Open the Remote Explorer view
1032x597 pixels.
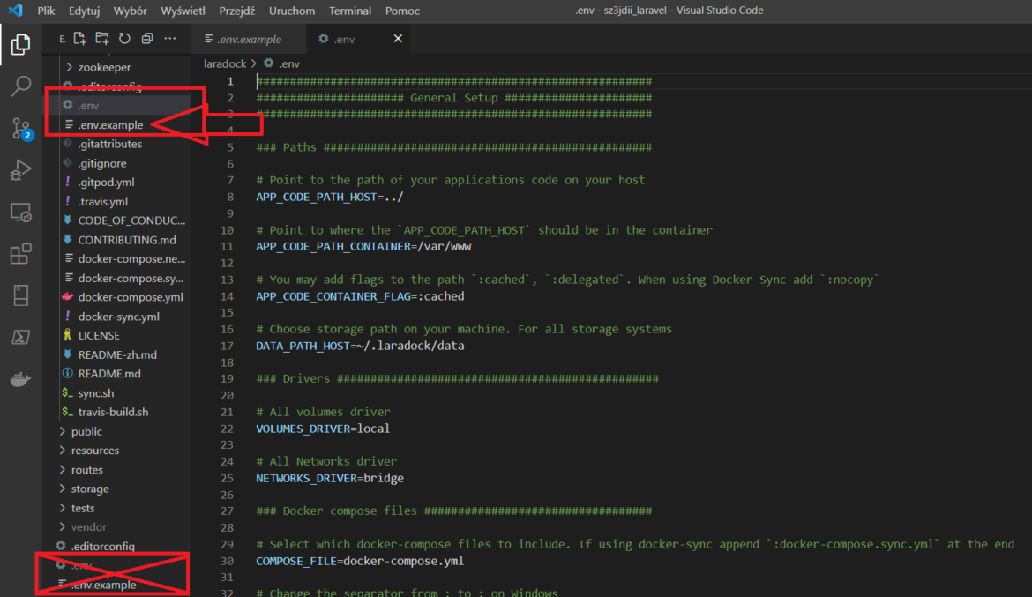coord(20,211)
